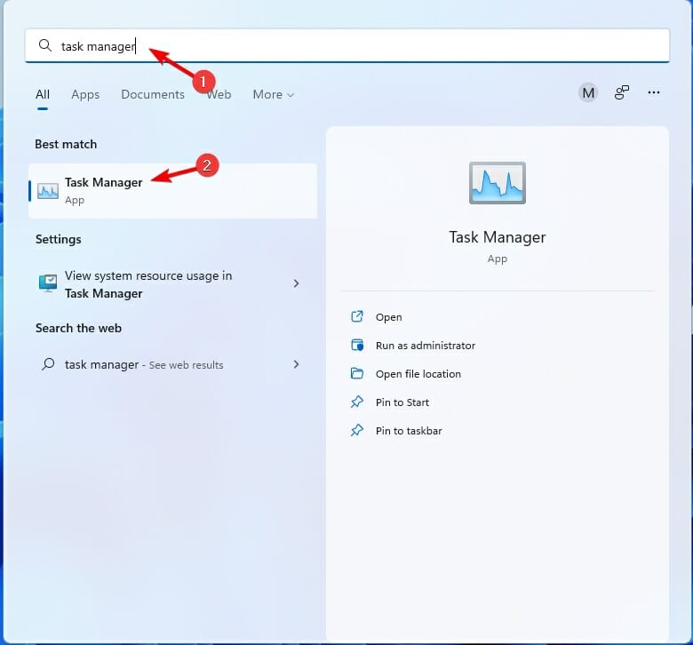Expand chevron for system resource usage result
The height and width of the screenshot is (645, 693).
click(x=296, y=283)
